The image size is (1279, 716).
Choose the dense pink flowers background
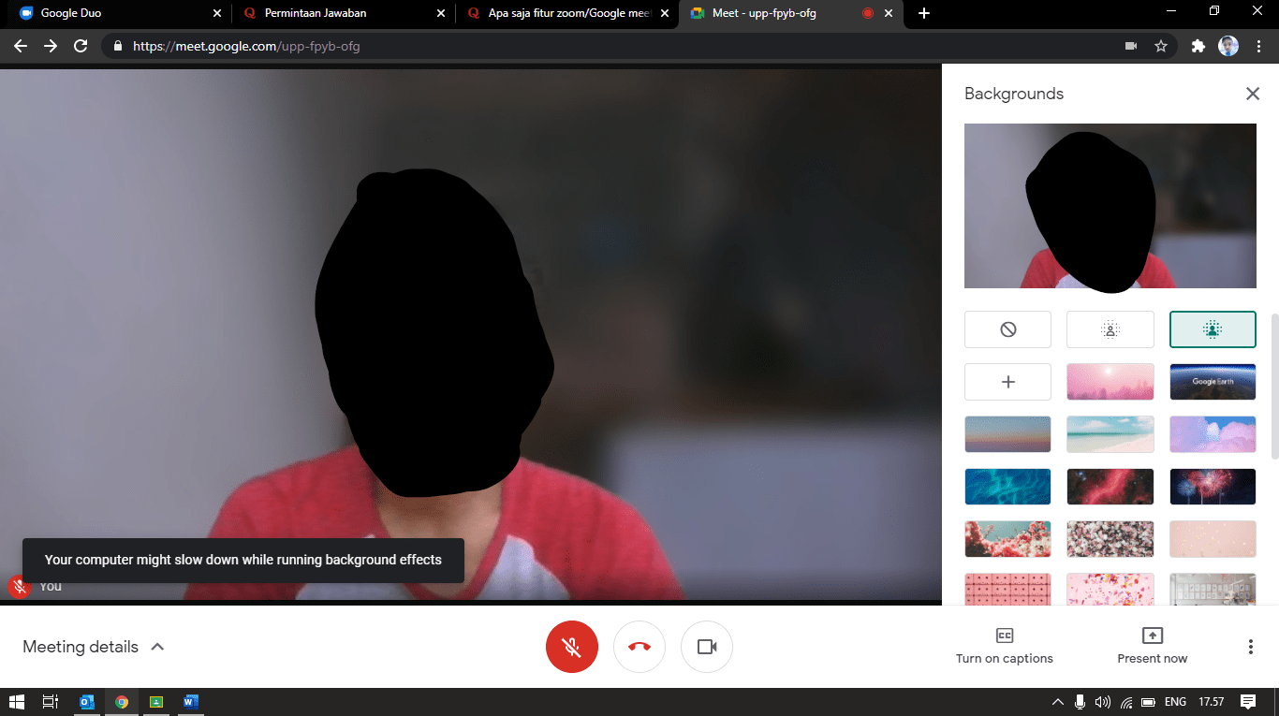[1110, 539]
